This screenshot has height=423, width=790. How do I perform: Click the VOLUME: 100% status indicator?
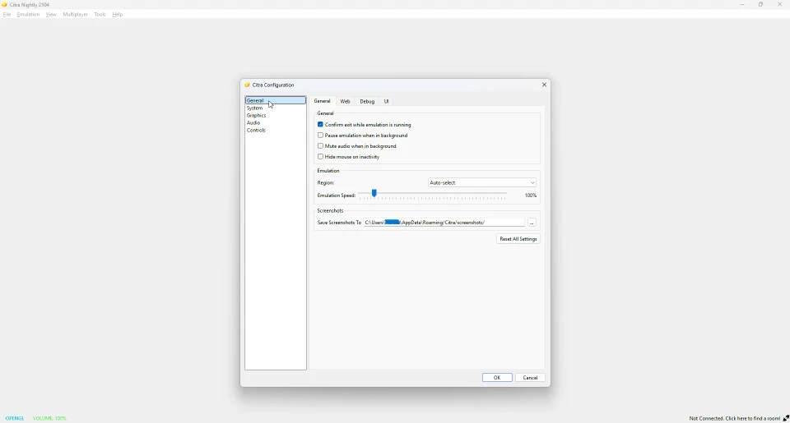(x=49, y=418)
